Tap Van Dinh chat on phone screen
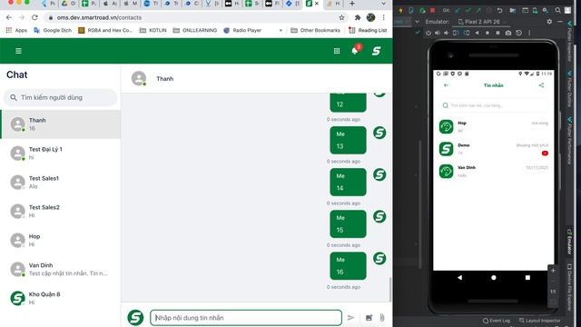 pos(493,171)
